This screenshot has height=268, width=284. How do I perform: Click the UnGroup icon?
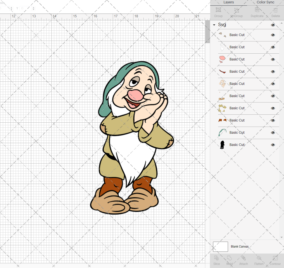pos(237,10)
